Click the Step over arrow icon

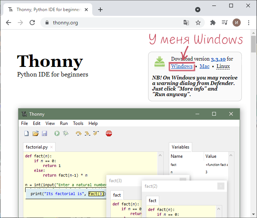point(79,133)
